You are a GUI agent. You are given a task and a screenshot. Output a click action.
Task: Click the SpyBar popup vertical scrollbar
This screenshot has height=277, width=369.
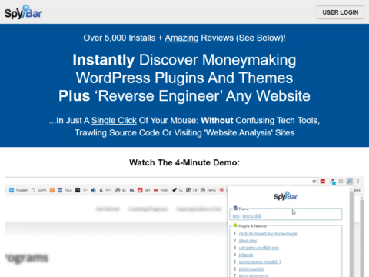(351, 232)
